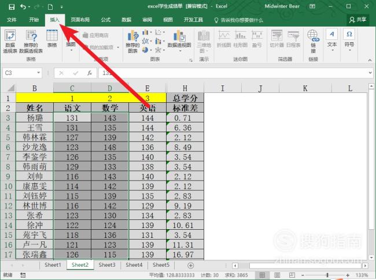The image size is (376, 280).
Task: Switch to Sheet4 tab
Action: pyautogui.click(x=134, y=265)
